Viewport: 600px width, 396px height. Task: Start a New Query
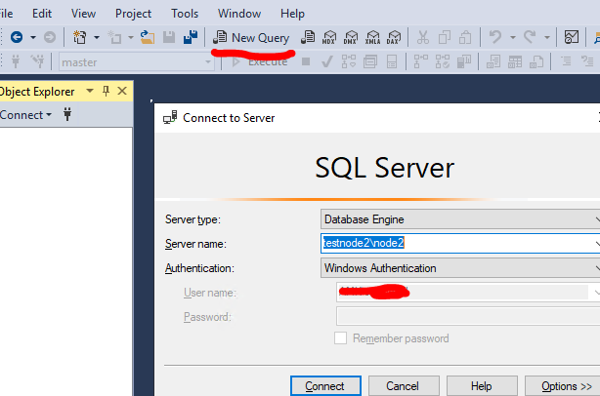point(251,37)
